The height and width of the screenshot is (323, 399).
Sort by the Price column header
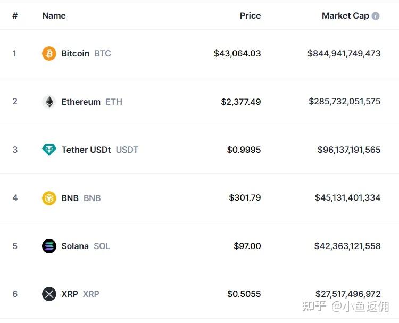click(250, 16)
